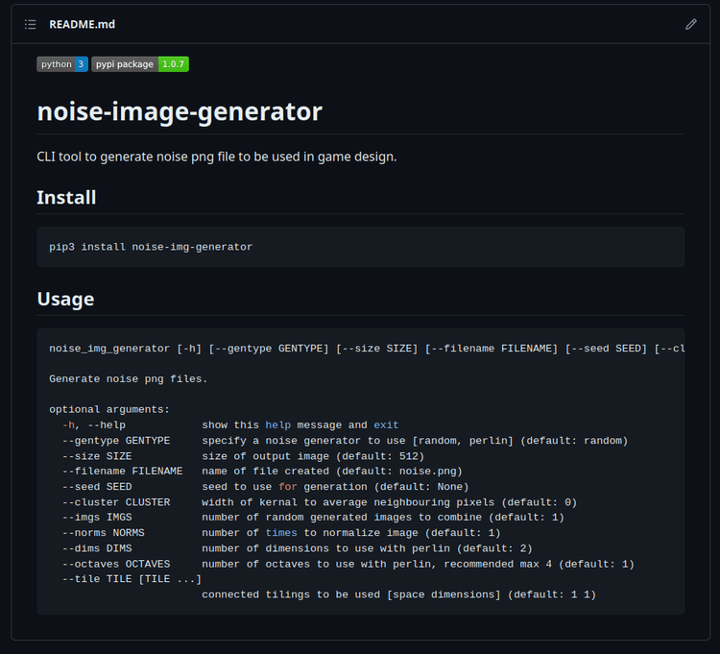Click the Usage section heading
Screen dimensions: 720x654
point(65,299)
